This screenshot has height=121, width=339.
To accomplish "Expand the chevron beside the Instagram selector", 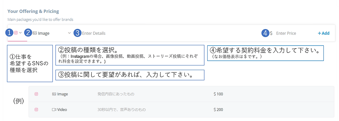I will tap(21, 33).
